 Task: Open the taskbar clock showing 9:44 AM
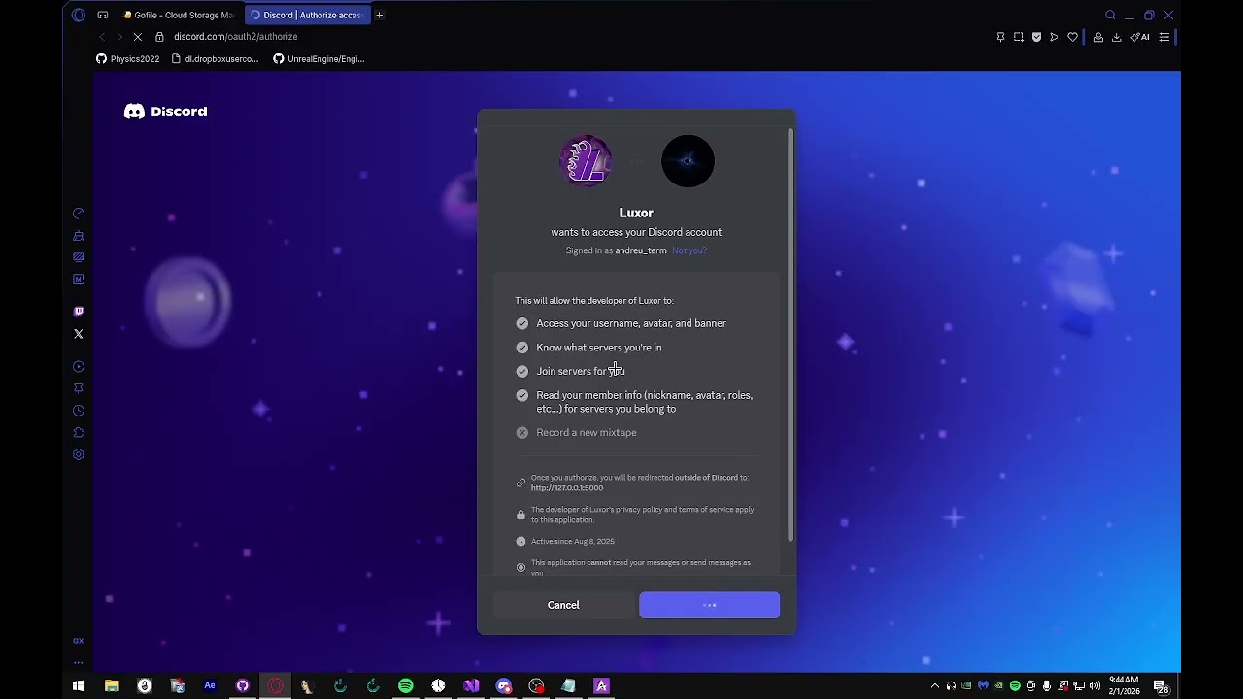1123,685
